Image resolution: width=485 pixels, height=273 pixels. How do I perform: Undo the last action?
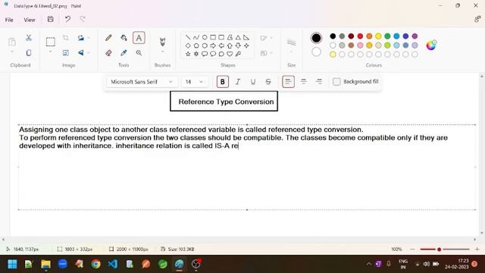point(67,19)
